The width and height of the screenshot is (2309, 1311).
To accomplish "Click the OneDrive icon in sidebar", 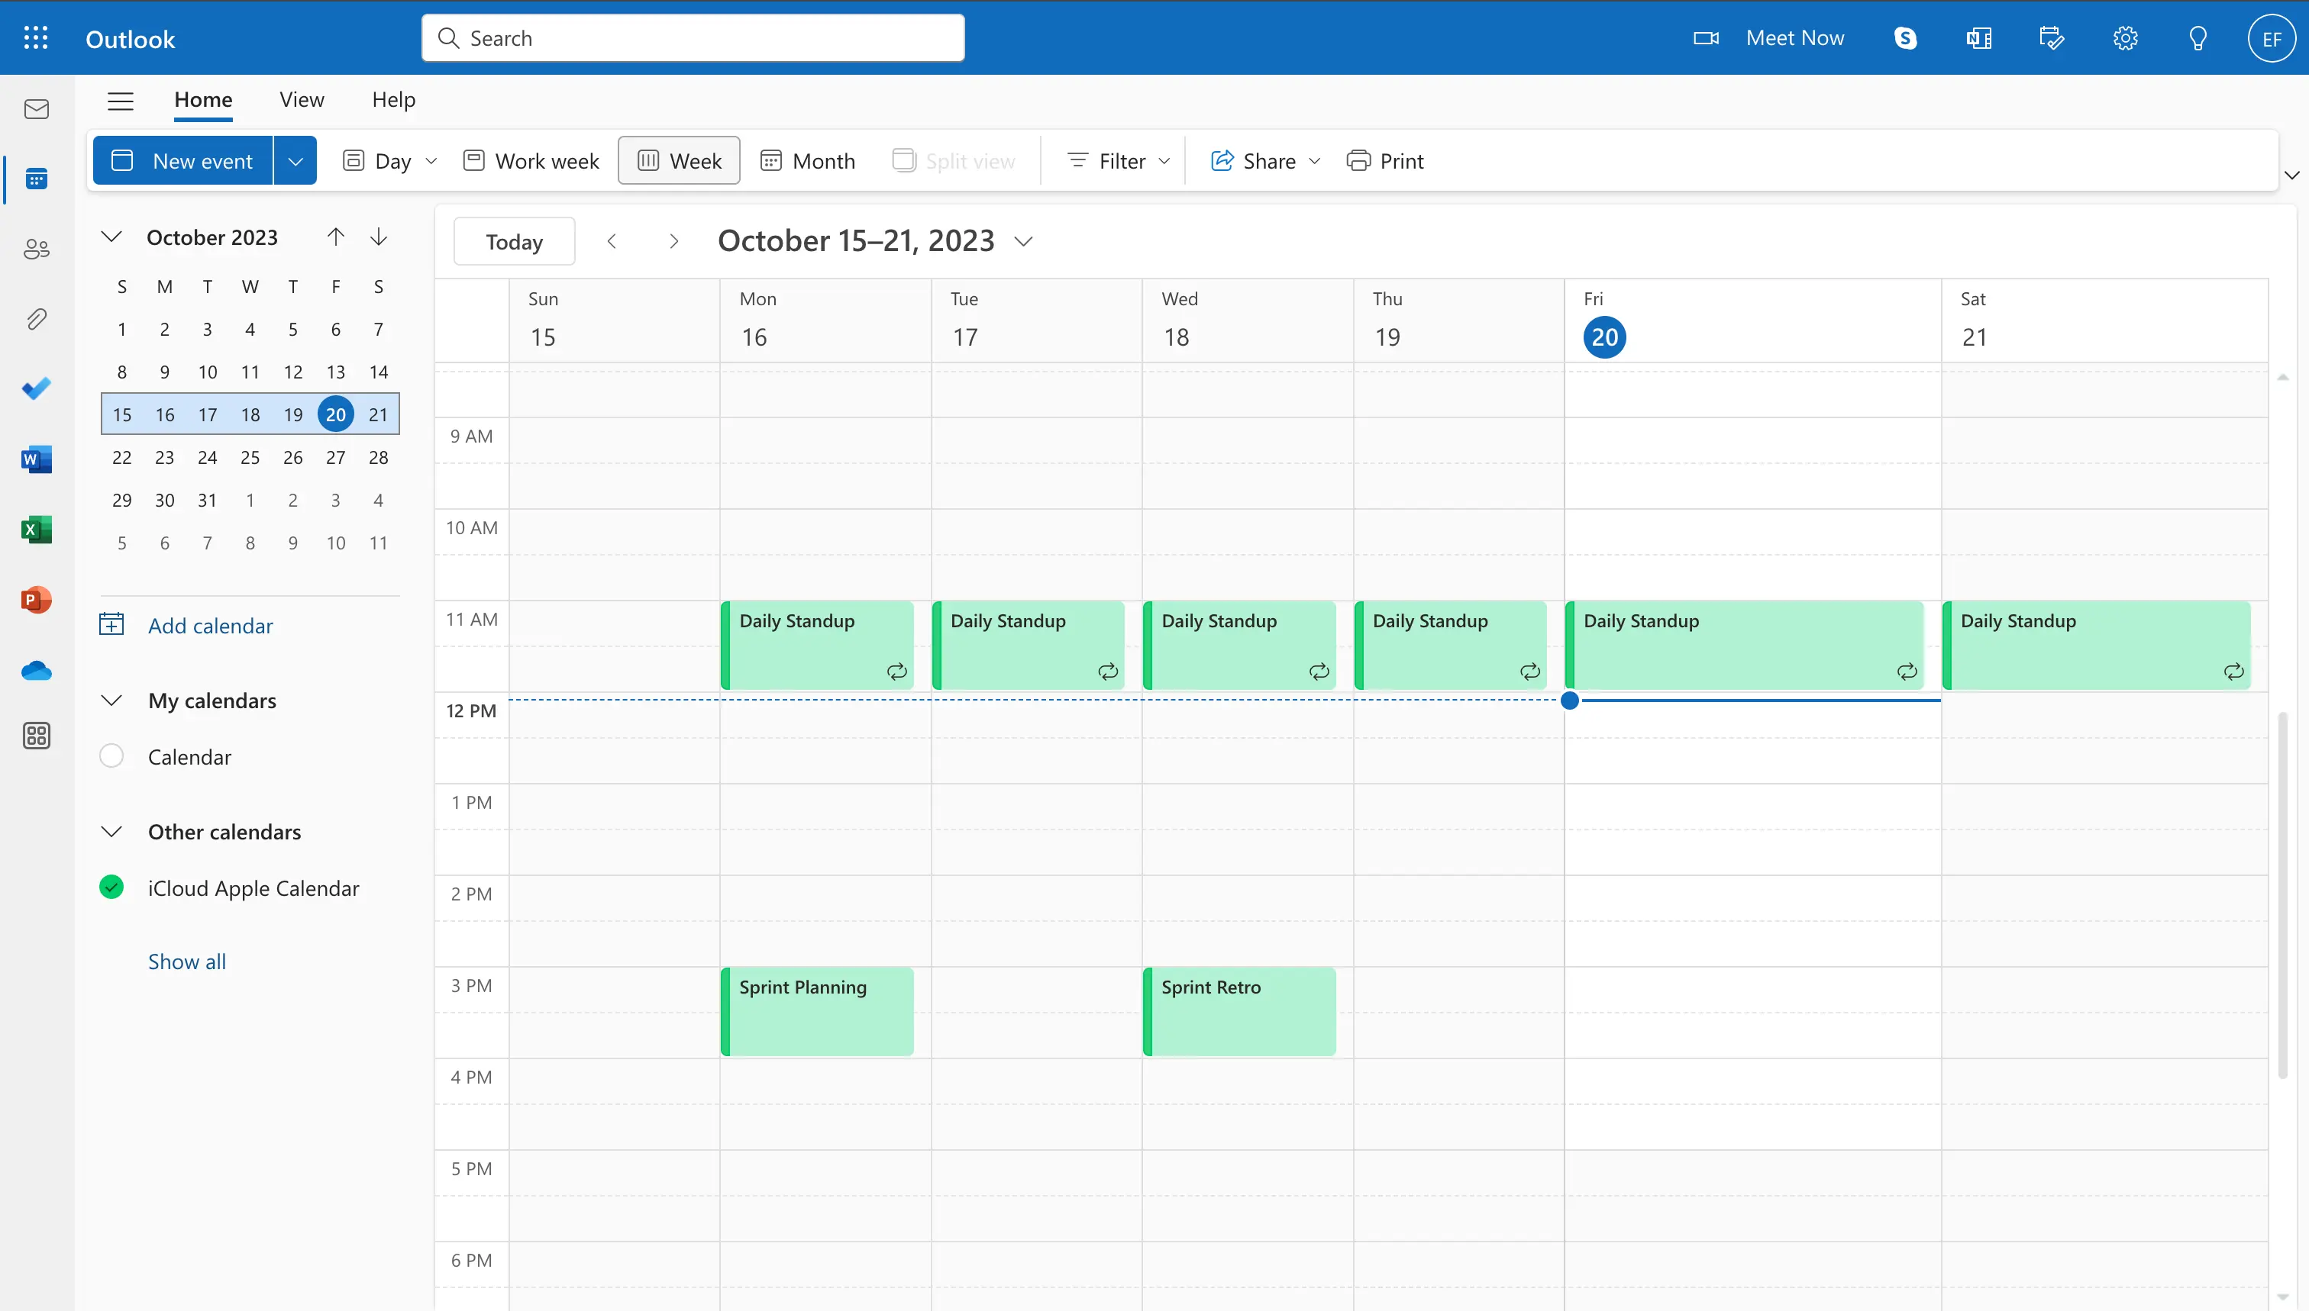I will (37, 669).
